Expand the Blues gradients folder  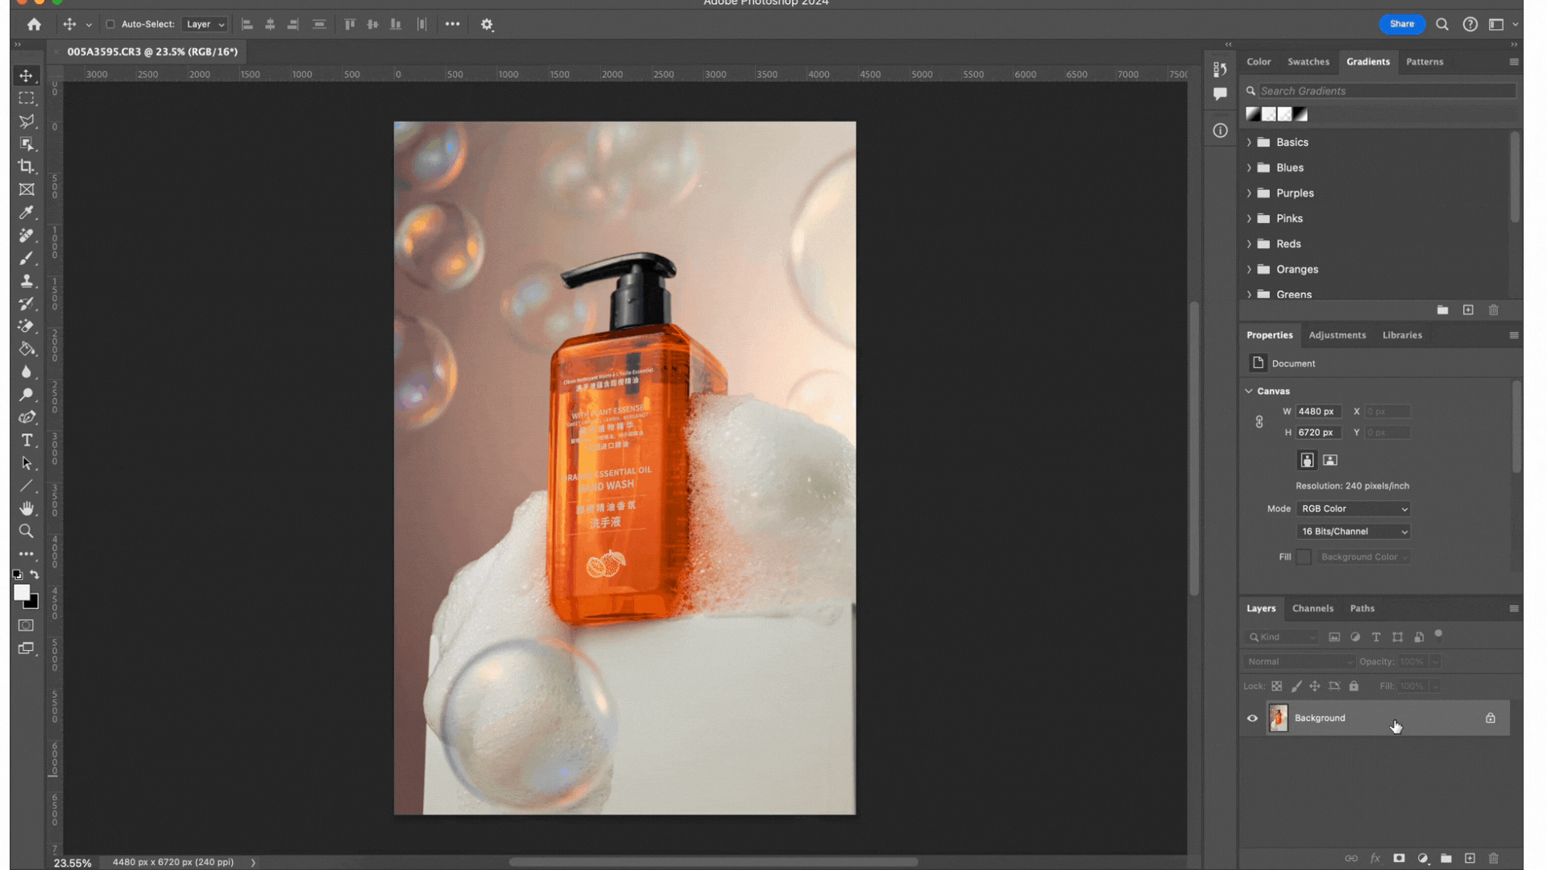pyautogui.click(x=1249, y=168)
